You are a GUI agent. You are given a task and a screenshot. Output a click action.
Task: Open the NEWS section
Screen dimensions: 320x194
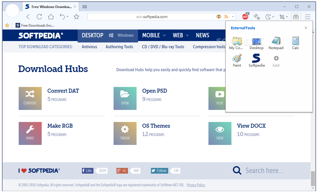point(202,36)
